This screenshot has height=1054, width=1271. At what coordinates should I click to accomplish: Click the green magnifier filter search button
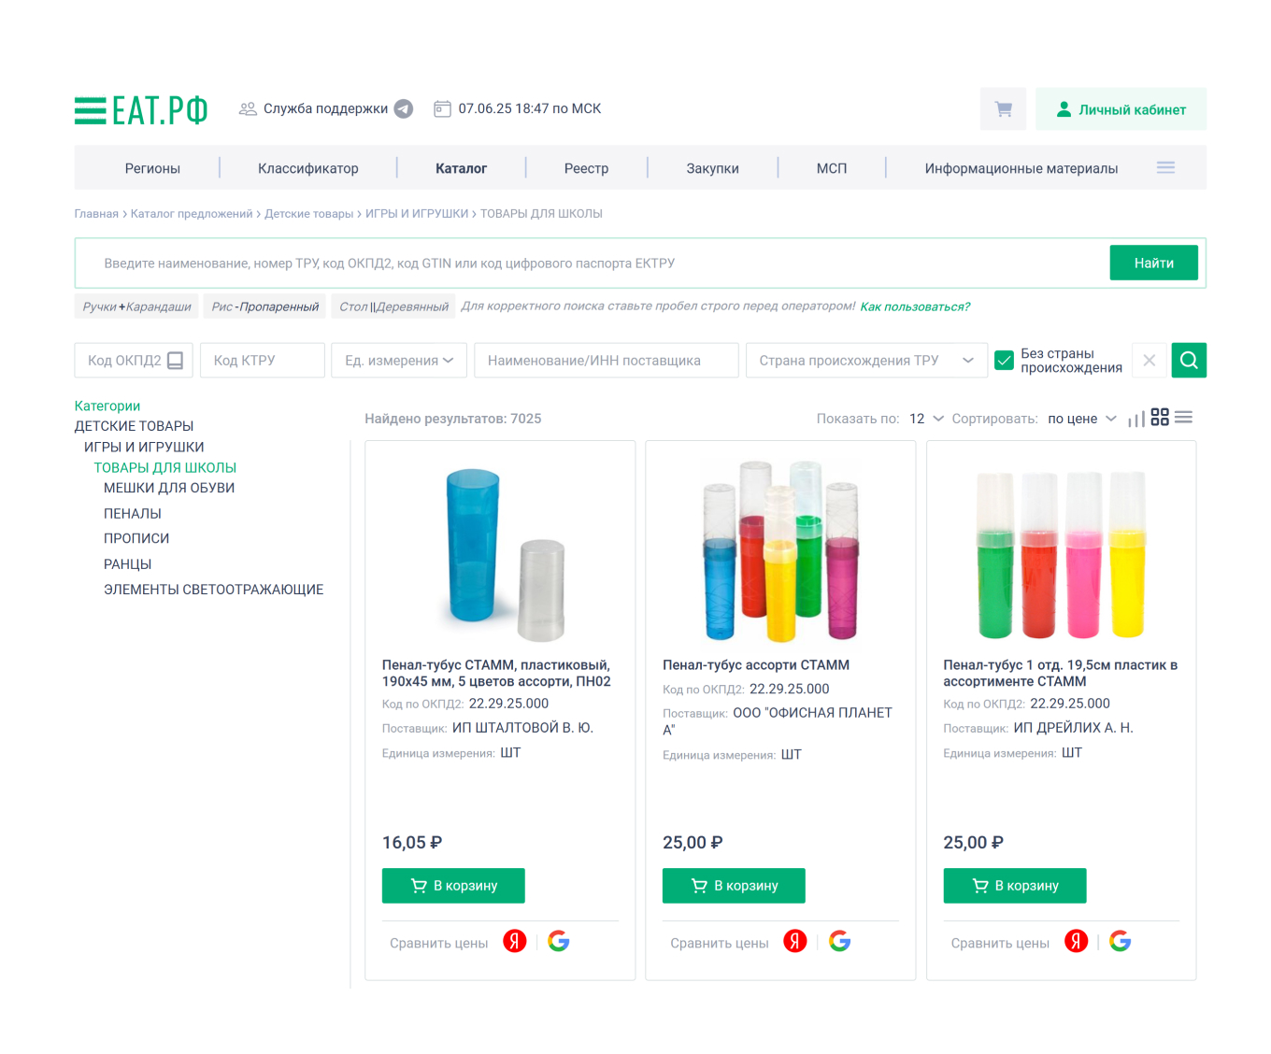[x=1189, y=361]
